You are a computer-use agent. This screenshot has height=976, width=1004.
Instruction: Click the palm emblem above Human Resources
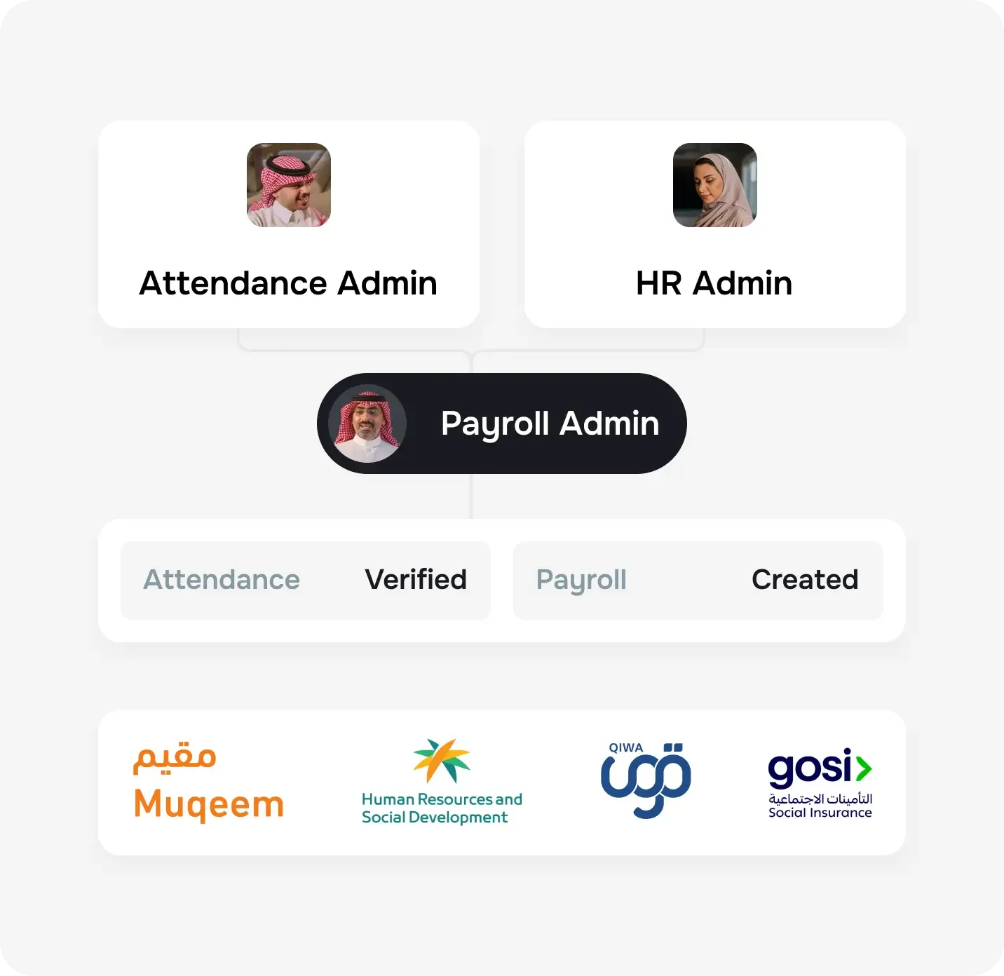pos(442,760)
